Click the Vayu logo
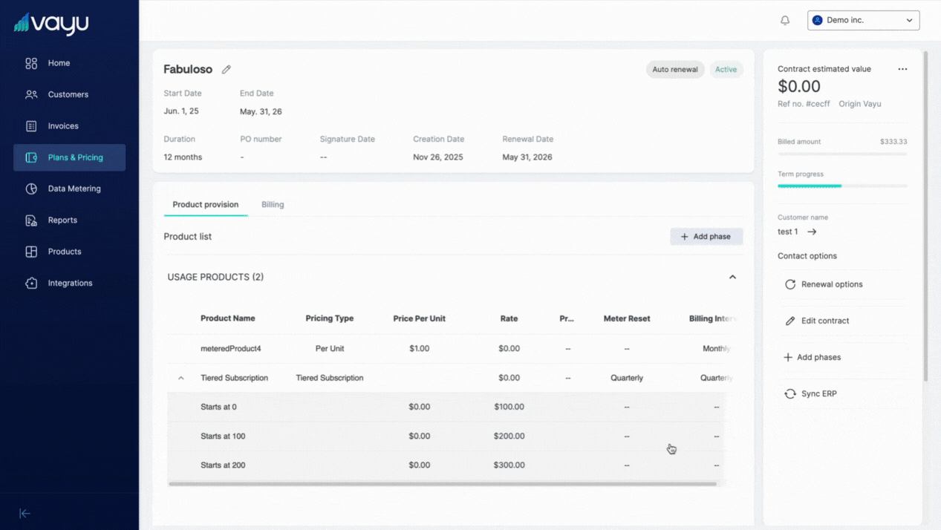The height and width of the screenshot is (530, 941). point(51,24)
